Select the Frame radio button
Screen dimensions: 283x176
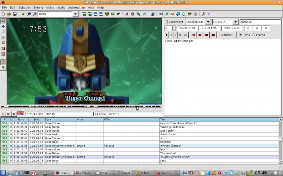pyautogui.click(x=253, y=35)
